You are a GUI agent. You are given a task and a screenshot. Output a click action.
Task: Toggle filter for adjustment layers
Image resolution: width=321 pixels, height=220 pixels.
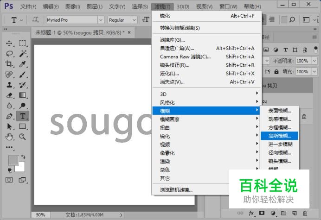pyautogui.click(x=276, y=50)
